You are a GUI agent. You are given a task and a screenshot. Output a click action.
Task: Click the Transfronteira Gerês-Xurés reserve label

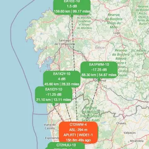point(91,114)
